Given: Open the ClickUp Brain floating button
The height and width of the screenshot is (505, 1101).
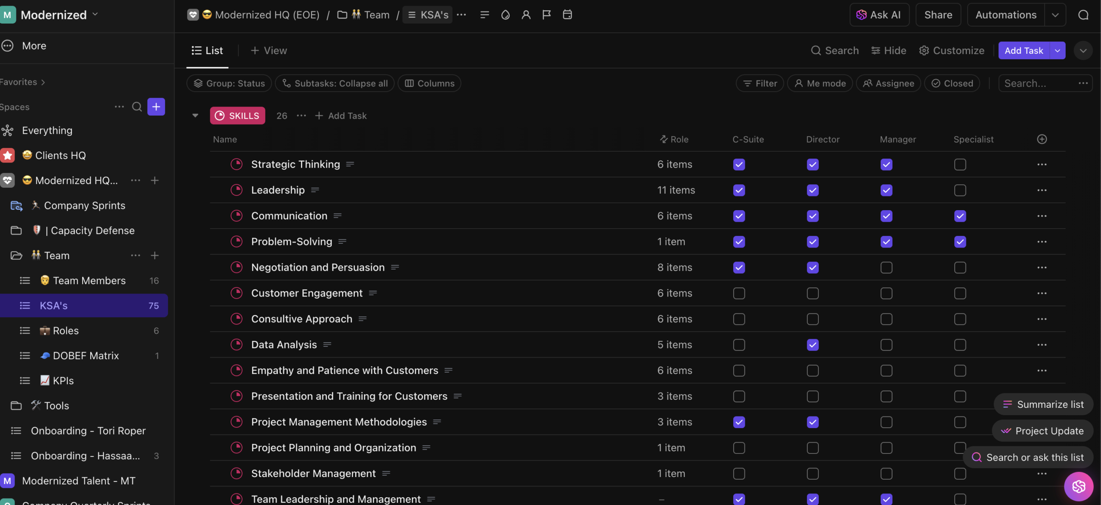Looking at the screenshot, I should click(x=1078, y=486).
